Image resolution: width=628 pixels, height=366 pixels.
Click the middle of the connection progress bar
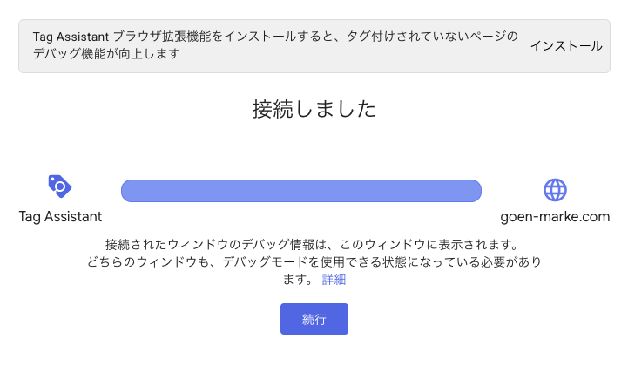pos(301,191)
